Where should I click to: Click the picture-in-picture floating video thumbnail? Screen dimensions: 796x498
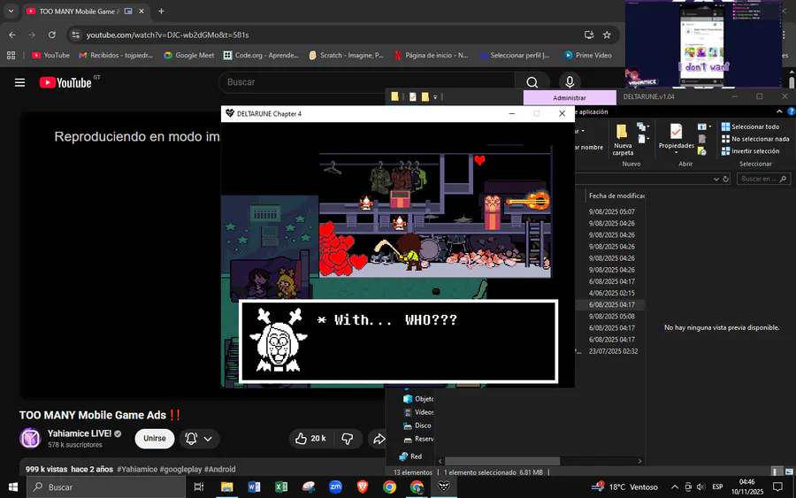coord(703,44)
